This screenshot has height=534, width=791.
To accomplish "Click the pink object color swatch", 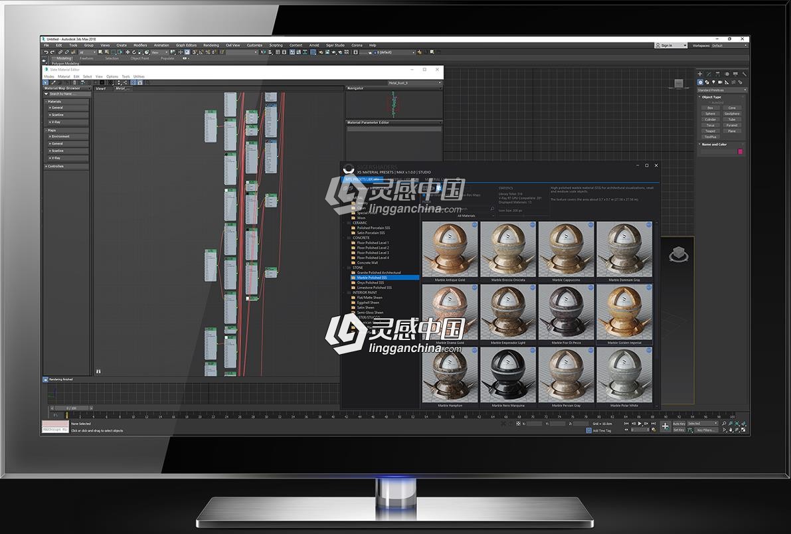I will click(x=740, y=151).
